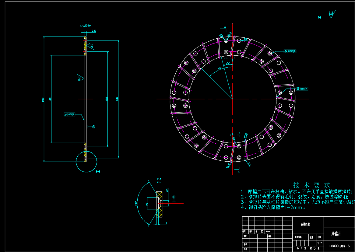The width and height of the screenshot is (355, 252).
Task: Click the 15° angle dimension text
Action: coord(228,64)
